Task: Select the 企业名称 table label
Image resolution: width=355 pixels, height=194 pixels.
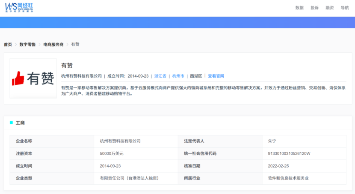Action: 24,141
